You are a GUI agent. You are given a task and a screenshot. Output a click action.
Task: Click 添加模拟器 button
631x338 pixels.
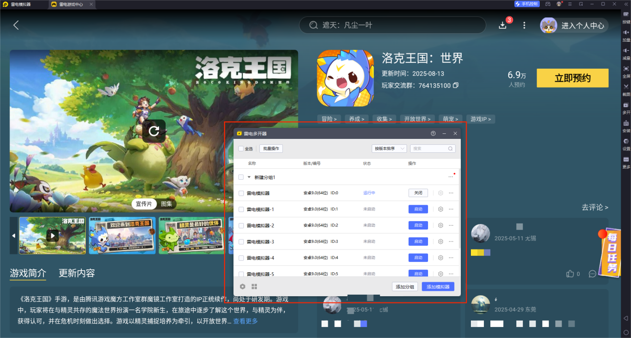pos(438,287)
